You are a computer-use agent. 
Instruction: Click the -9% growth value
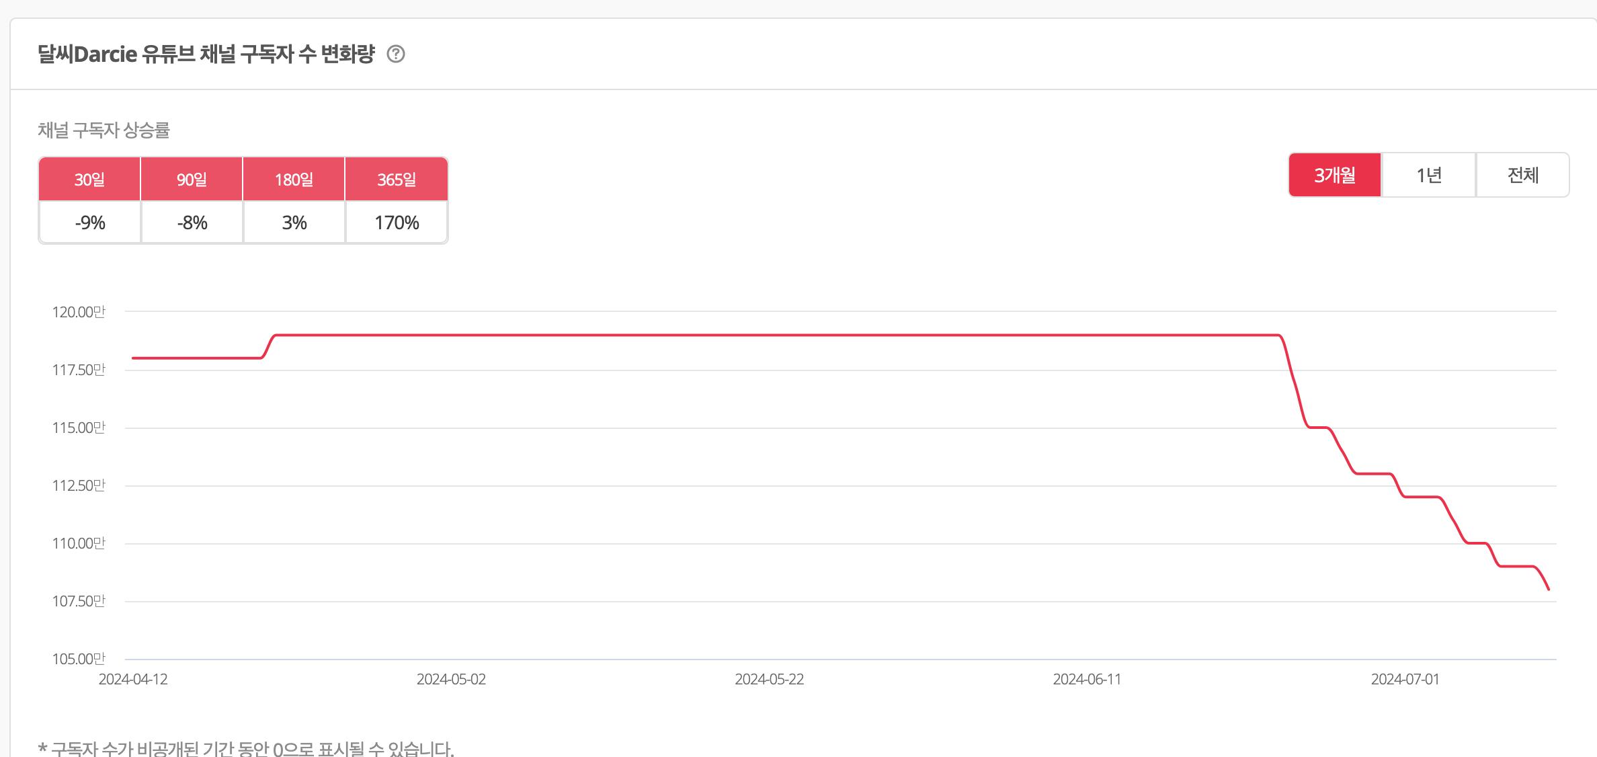[89, 223]
